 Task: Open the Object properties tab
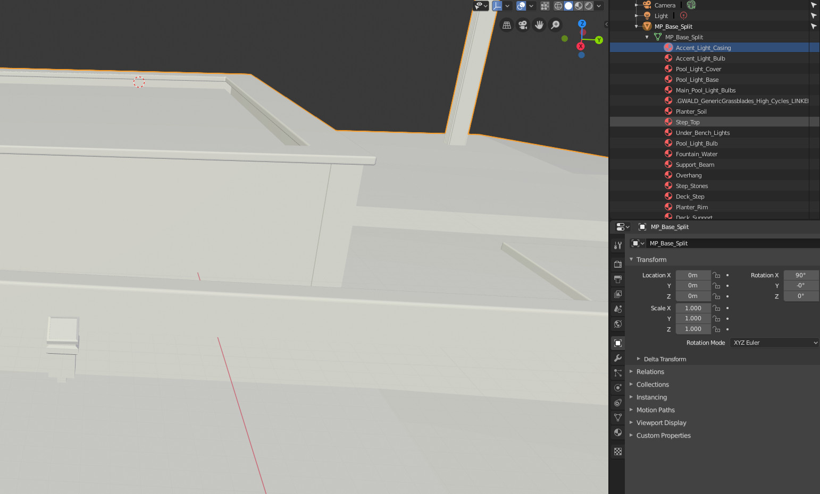point(617,343)
